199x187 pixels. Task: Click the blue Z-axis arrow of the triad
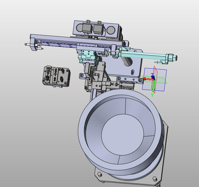[153, 77]
